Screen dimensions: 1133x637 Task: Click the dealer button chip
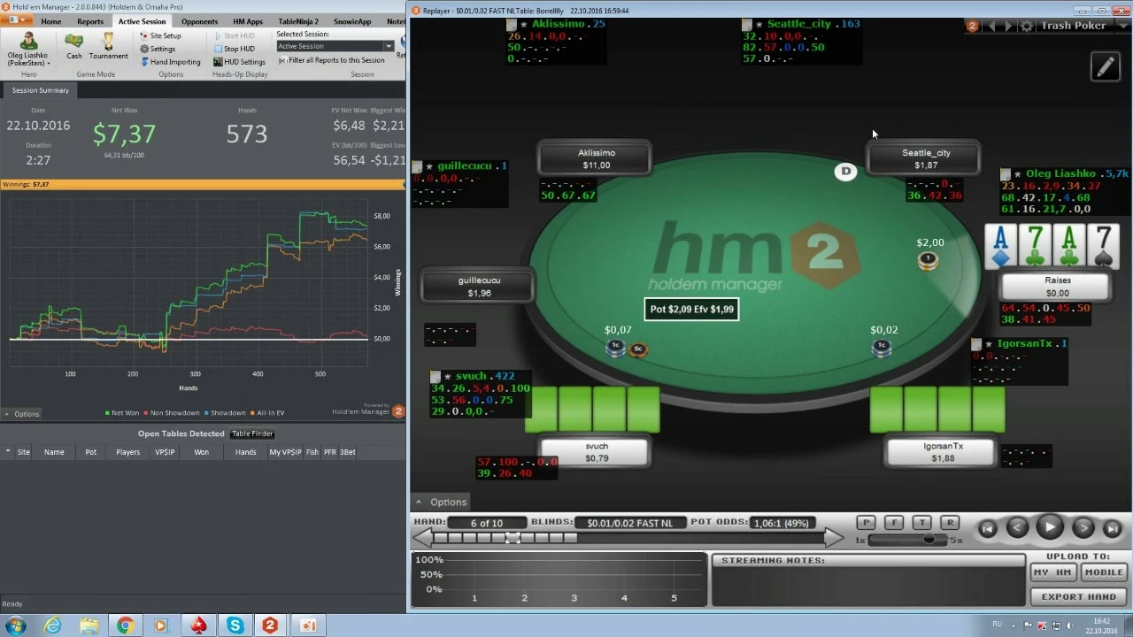[845, 172]
